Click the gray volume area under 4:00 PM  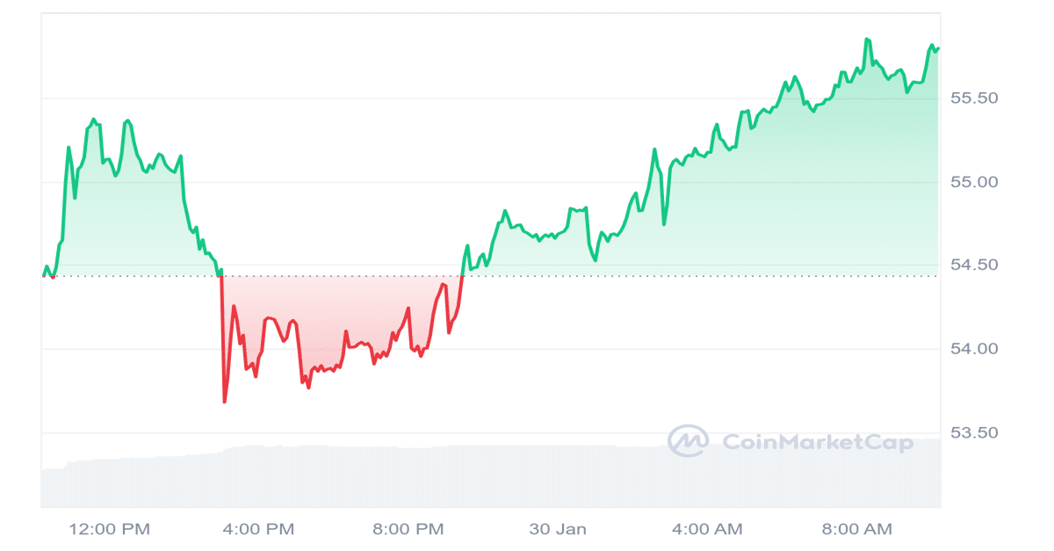pyautogui.click(x=259, y=476)
